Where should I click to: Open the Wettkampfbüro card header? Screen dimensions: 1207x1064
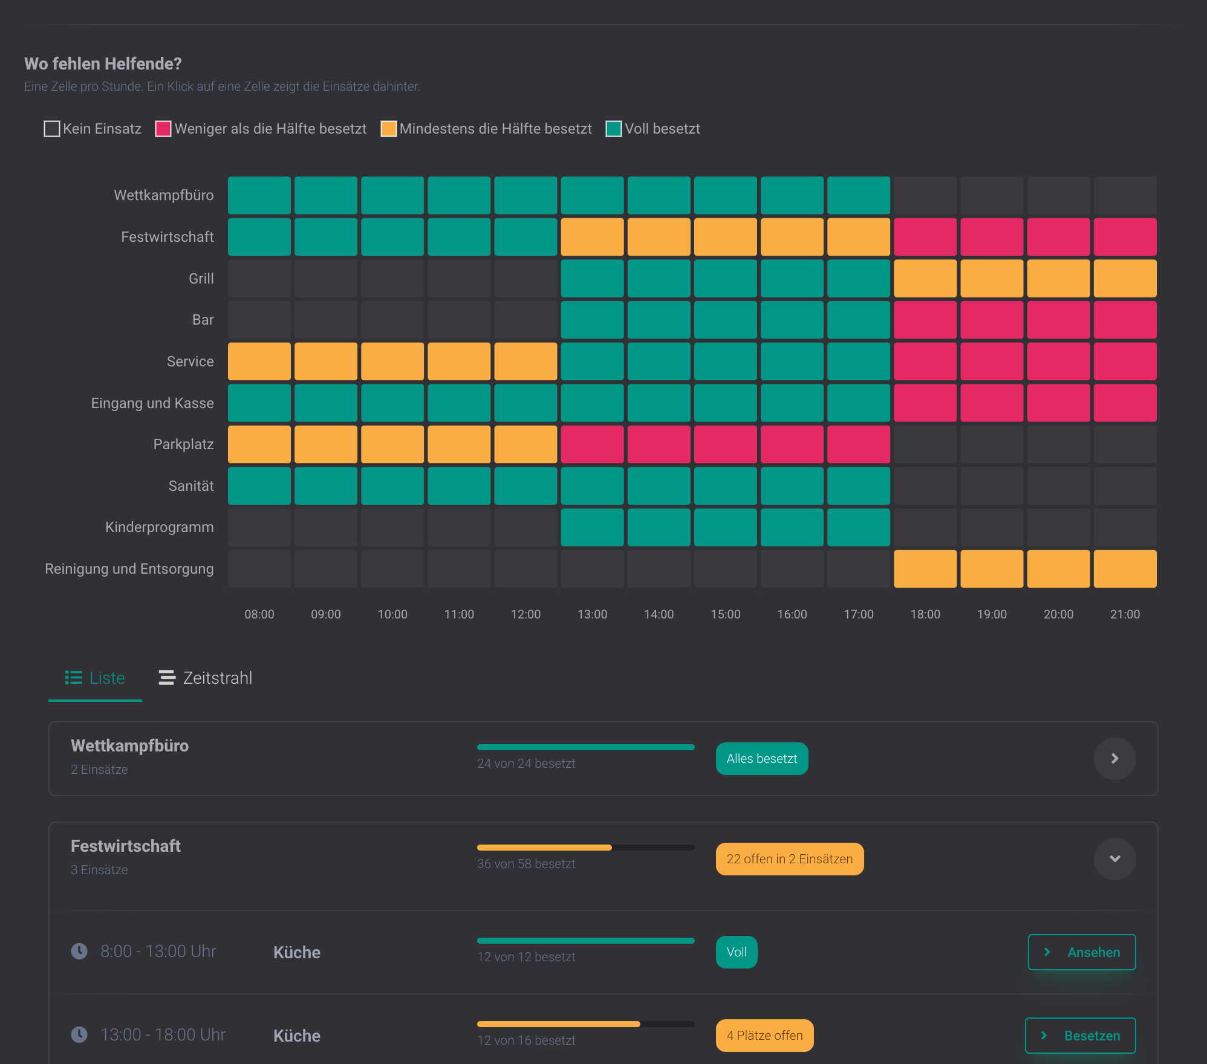(603, 759)
